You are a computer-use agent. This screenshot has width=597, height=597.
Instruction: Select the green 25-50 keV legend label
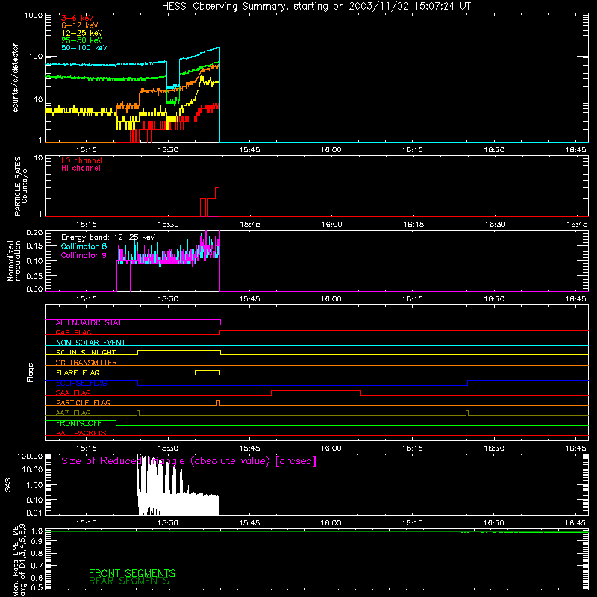point(82,40)
